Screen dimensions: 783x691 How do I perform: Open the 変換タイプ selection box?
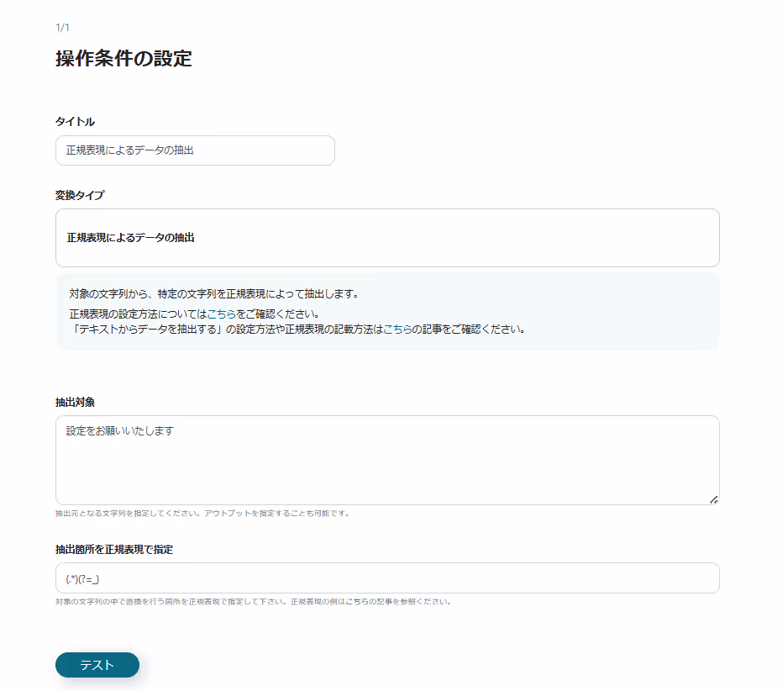point(387,238)
